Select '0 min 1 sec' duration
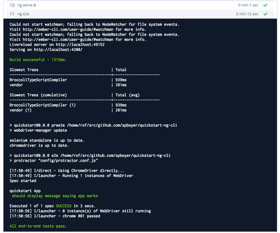The width and height of the screenshot is (280, 233). pyautogui.click(x=248, y=5)
